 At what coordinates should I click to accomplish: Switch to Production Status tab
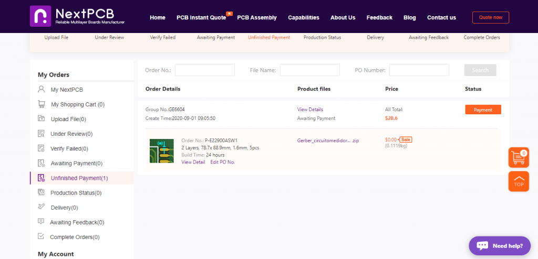pos(322,38)
